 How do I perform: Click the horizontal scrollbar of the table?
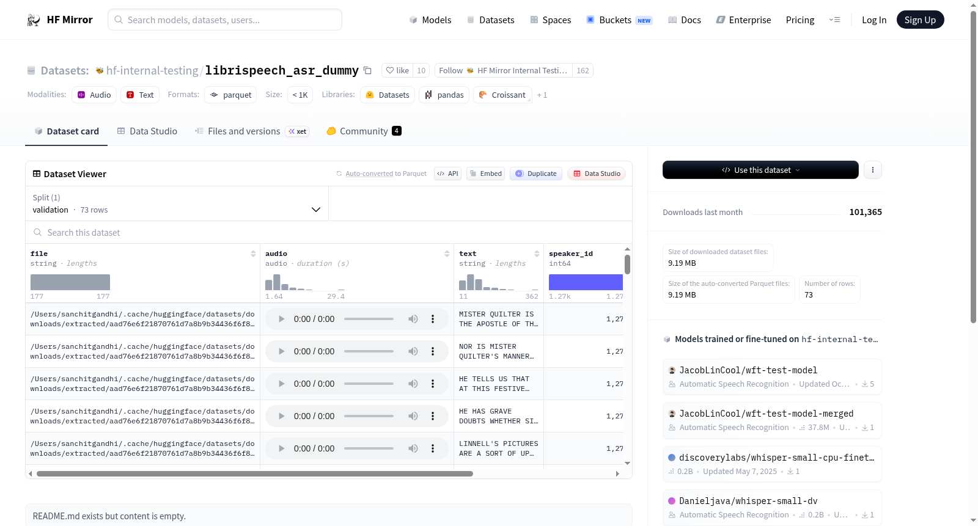point(255,473)
